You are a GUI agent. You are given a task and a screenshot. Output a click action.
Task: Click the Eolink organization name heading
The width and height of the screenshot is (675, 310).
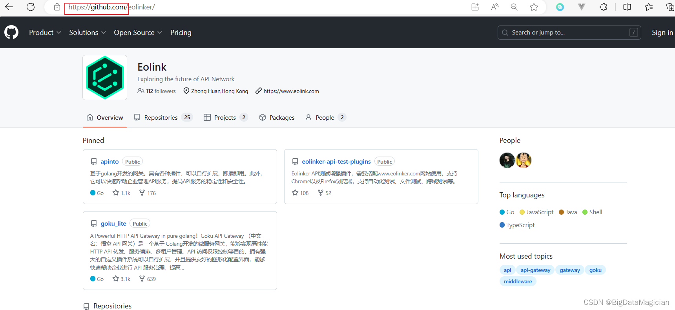(x=152, y=67)
